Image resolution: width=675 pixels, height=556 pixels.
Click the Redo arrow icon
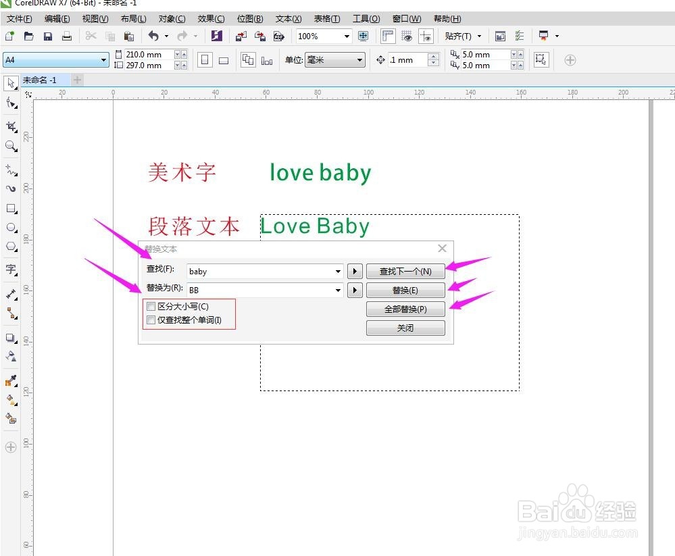(x=182, y=36)
